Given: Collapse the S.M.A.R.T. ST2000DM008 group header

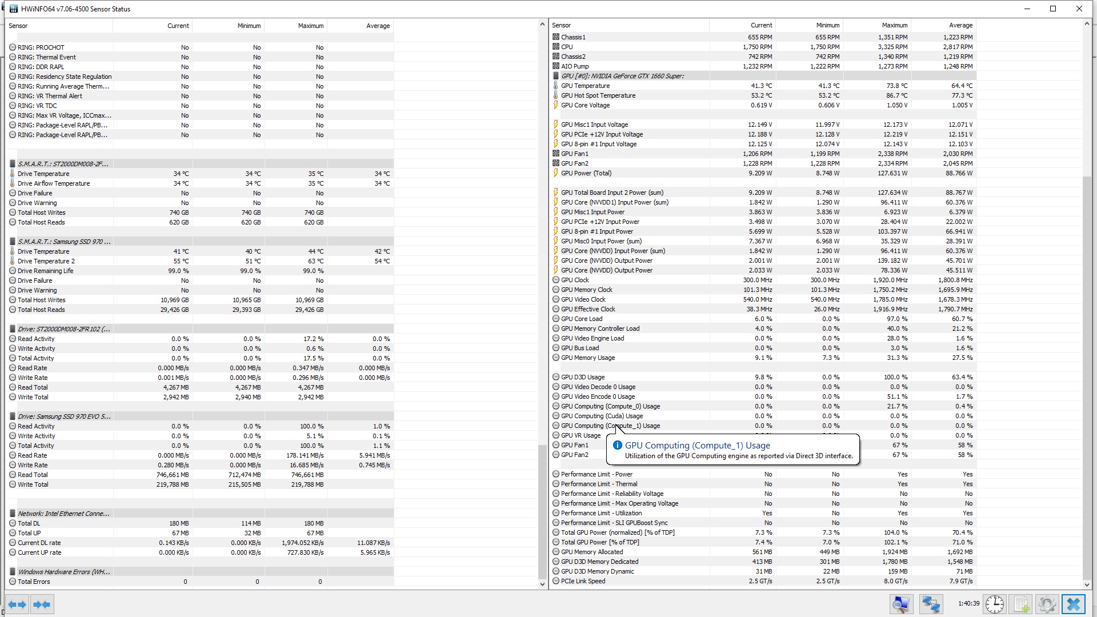Looking at the screenshot, I should click(x=62, y=164).
